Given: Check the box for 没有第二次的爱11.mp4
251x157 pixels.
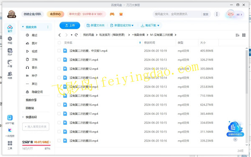Looking at the screenshot, I should click(x=59, y=59).
